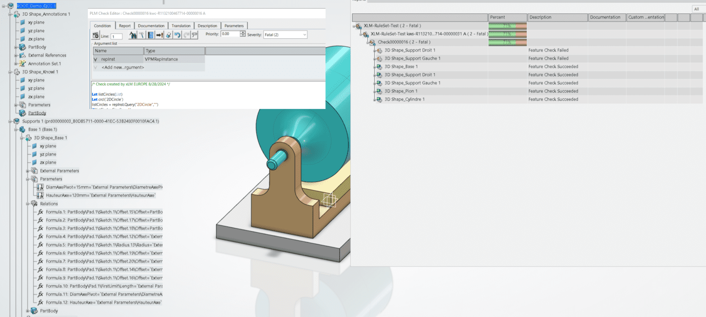Collapse the Check00000016 node in report tree

click(367, 42)
